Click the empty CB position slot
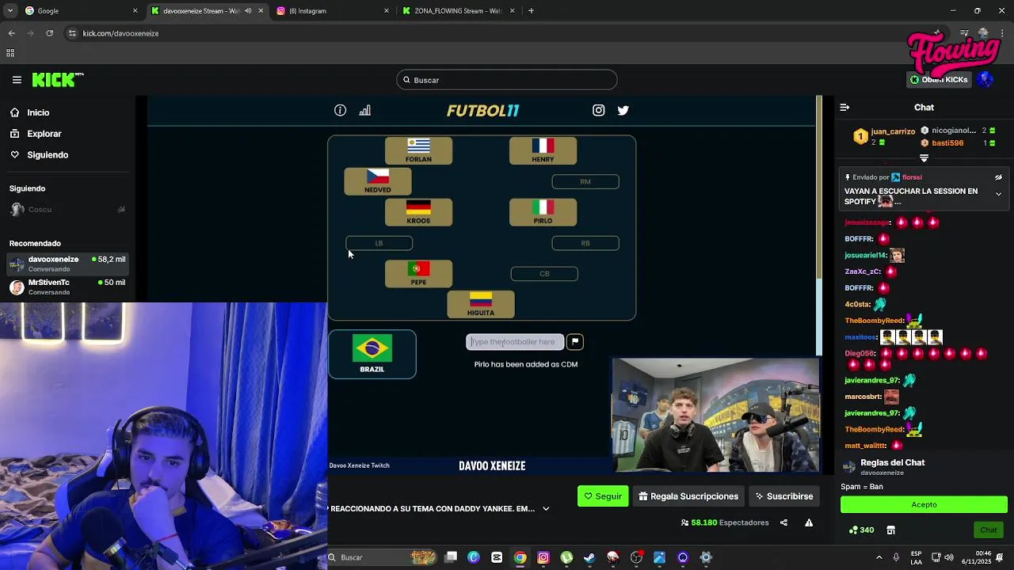Screen dimensions: 1014x570 (544, 274)
